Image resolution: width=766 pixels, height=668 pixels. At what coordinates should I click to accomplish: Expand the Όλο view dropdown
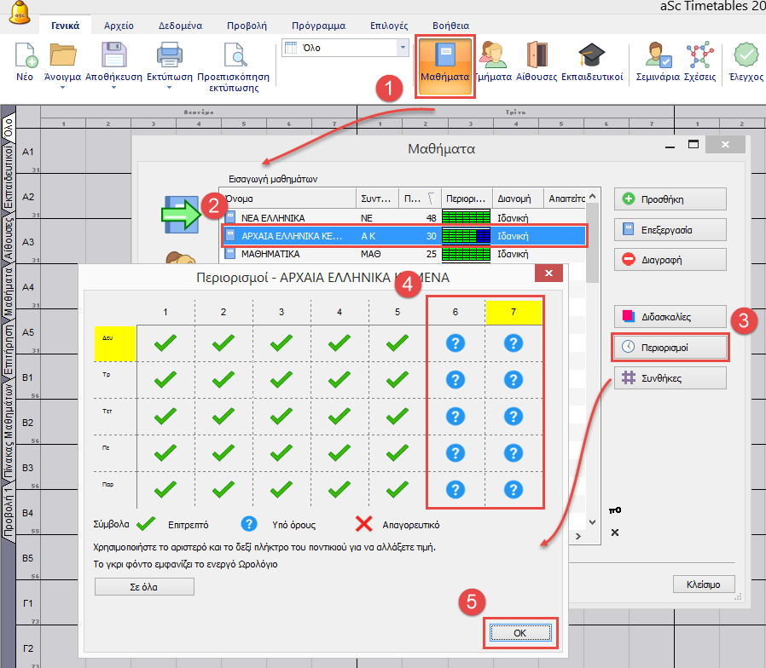(402, 48)
